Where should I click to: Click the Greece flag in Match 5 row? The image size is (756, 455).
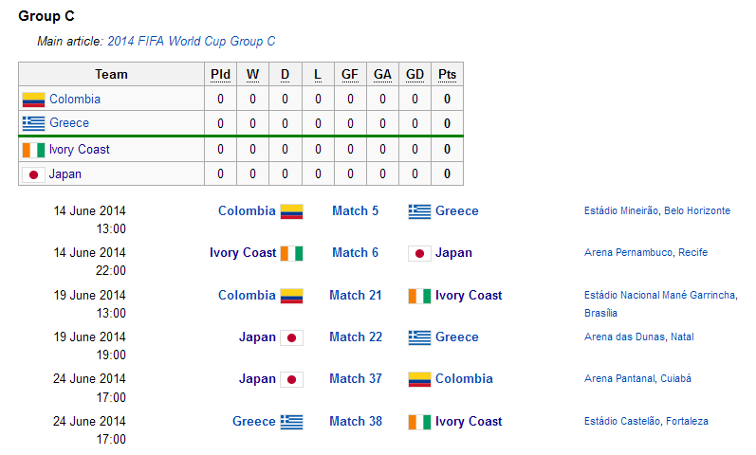tap(419, 211)
